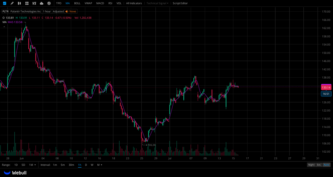Click Palantir Technologies Inc name label
Screen dimensions: 333x177
point(26,11)
